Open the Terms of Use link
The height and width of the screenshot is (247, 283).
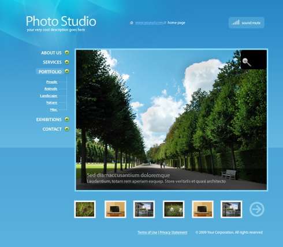(x=147, y=233)
